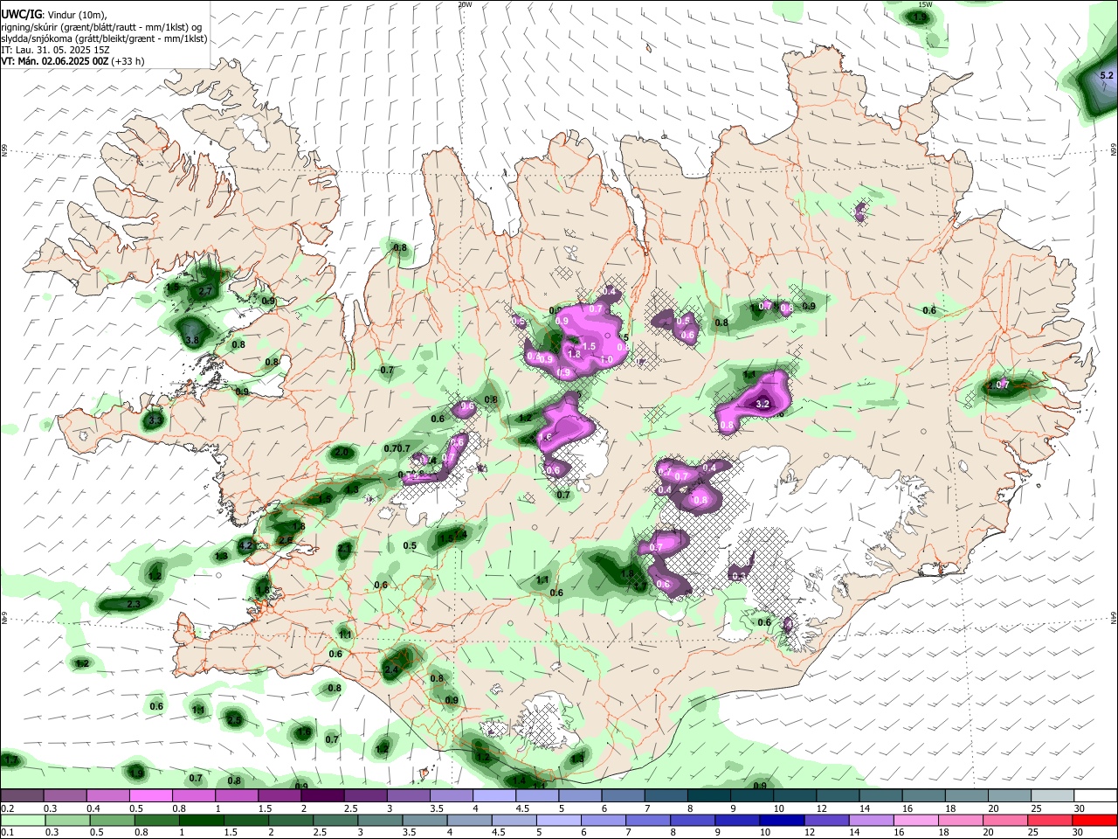Click the 64N latitude label on right edge

point(1114,617)
